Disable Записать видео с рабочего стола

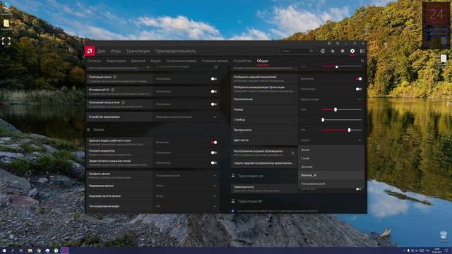click(x=213, y=143)
